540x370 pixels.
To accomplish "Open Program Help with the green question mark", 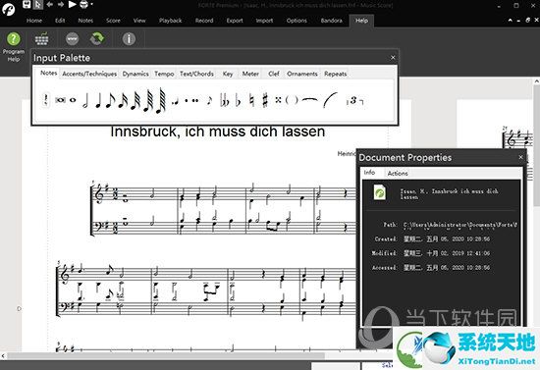I will pyautogui.click(x=14, y=46).
